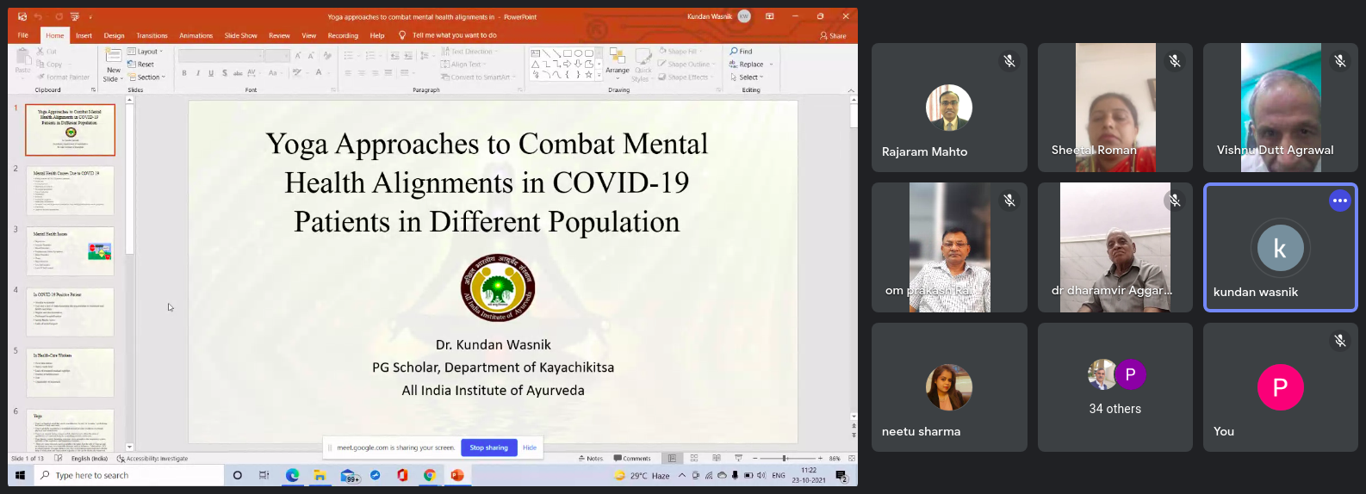Switch to the Animations tab
Image resolution: width=1366 pixels, height=494 pixels.
(196, 35)
